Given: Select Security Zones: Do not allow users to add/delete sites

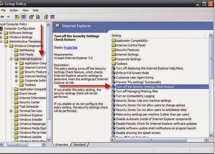Looking at the screenshot, I should pos(151,110).
